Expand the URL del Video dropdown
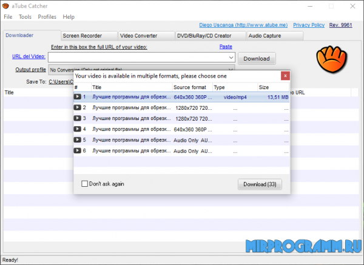 [x=231, y=58]
